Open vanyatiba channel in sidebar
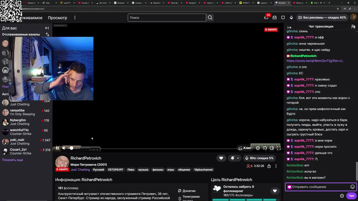The width and height of the screenshot is (358, 201). coord(26,112)
